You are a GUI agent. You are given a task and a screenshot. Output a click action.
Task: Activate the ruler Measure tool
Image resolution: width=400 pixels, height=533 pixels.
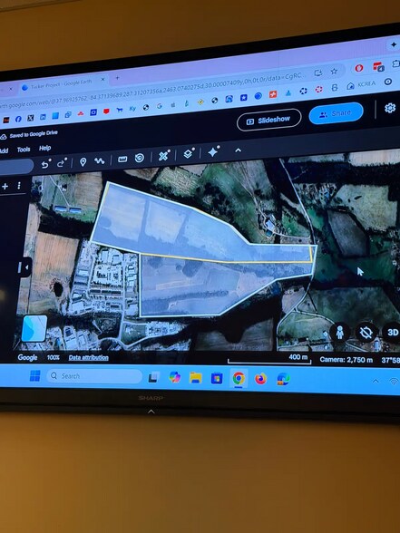click(122, 160)
